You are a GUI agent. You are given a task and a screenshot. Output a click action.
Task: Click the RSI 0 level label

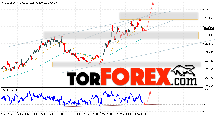pyautogui.click(x=205, y=110)
